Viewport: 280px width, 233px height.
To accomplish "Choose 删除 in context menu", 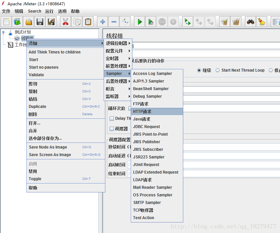I will click(66, 114).
